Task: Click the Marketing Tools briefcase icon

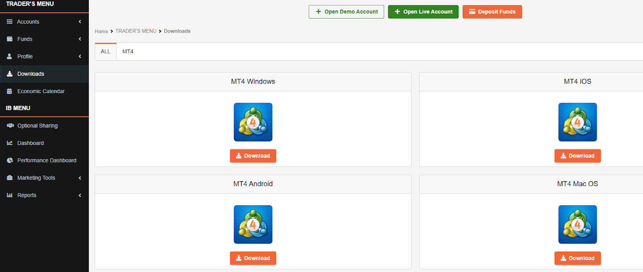Action: tap(10, 178)
